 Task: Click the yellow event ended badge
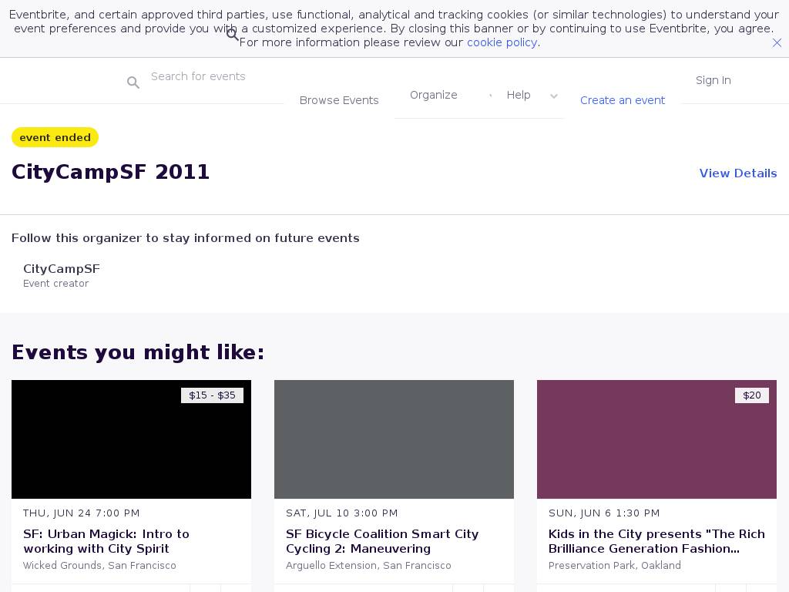pyautogui.click(x=55, y=137)
